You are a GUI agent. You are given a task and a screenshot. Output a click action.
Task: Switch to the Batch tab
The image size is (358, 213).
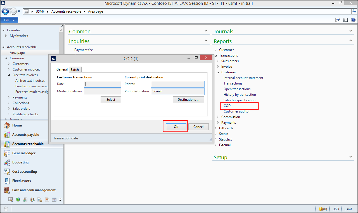[x=75, y=69]
